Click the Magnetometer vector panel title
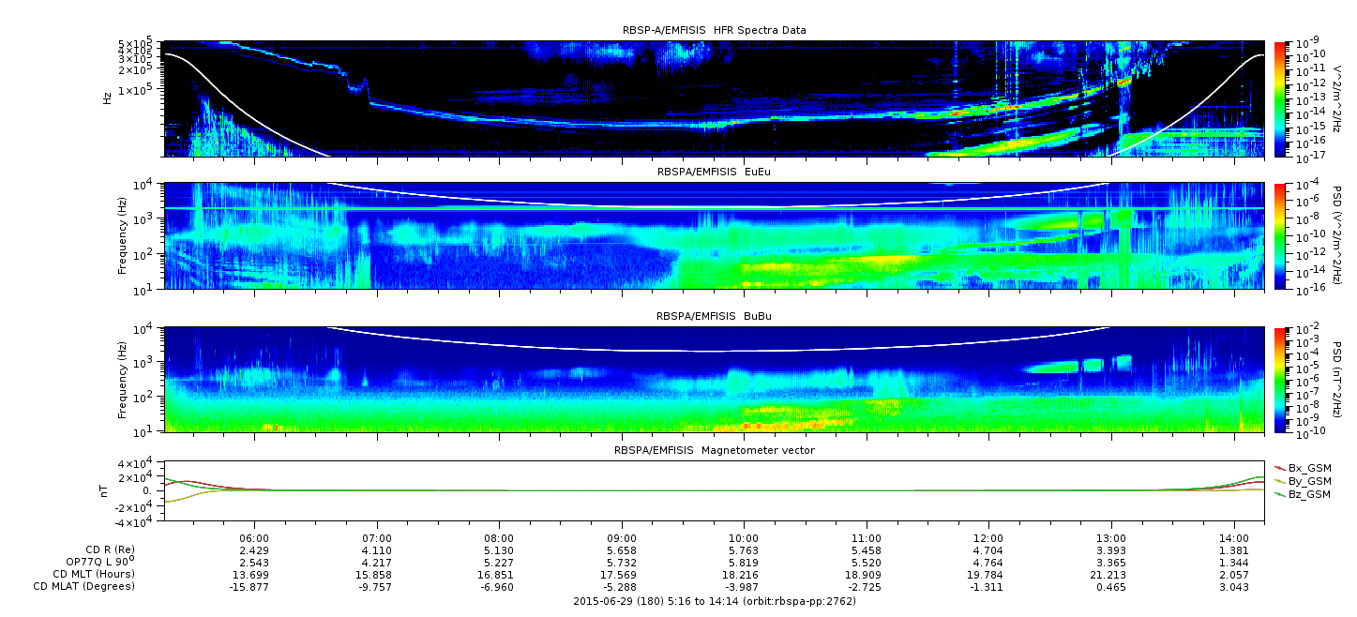The width and height of the screenshot is (1357, 617). point(714,450)
